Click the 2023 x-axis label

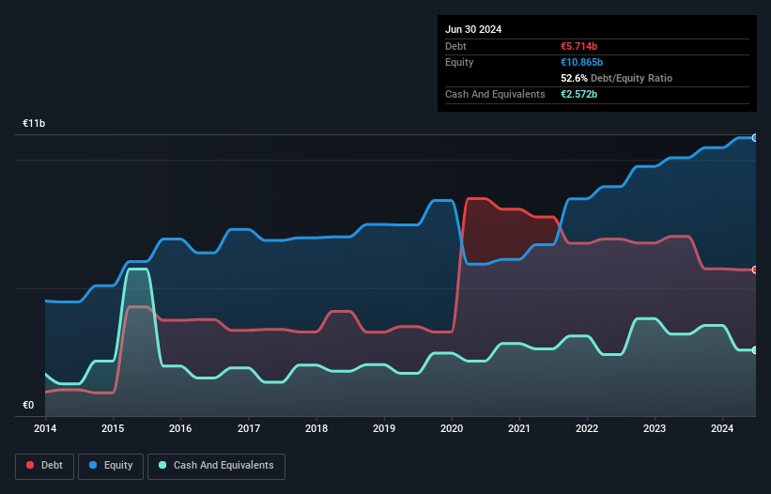[655, 428]
